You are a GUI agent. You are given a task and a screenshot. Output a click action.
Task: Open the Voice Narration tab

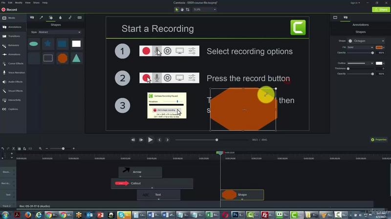click(x=13, y=73)
